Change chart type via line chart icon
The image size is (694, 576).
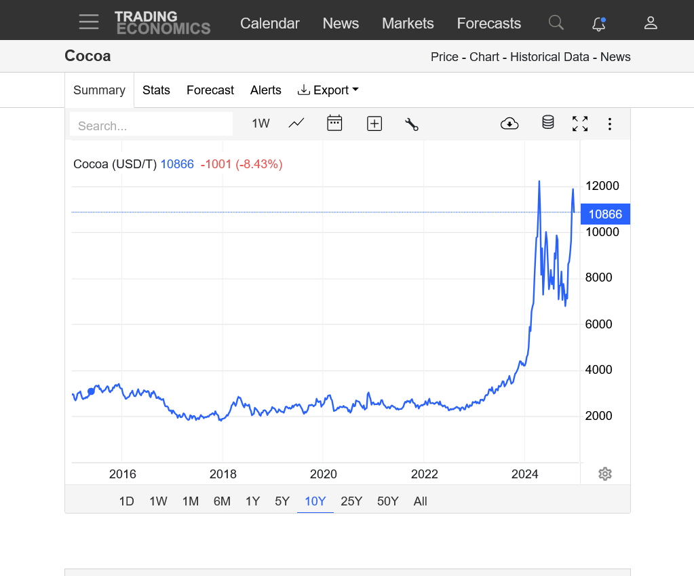(296, 123)
